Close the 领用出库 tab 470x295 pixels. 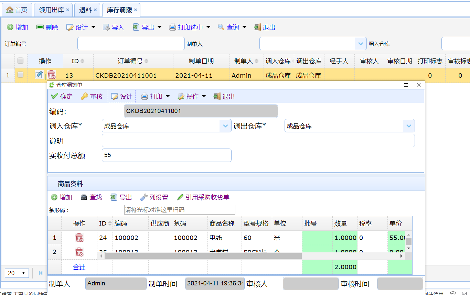(x=67, y=10)
